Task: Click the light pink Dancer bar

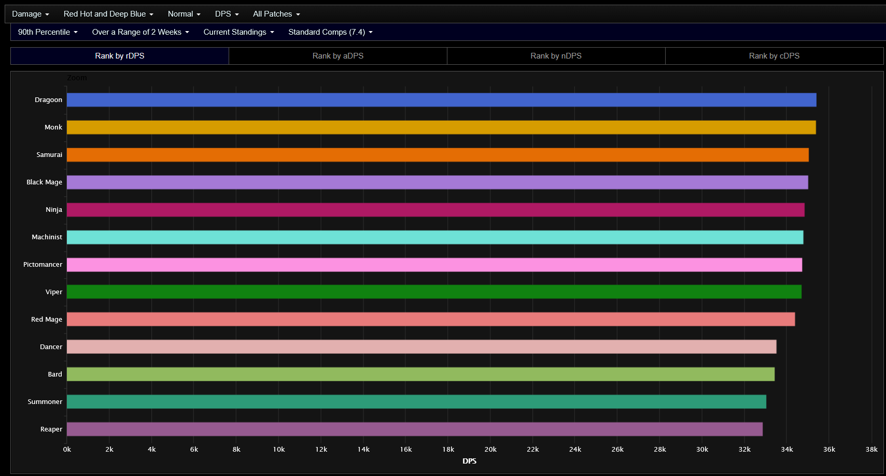Action: point(421,347)
